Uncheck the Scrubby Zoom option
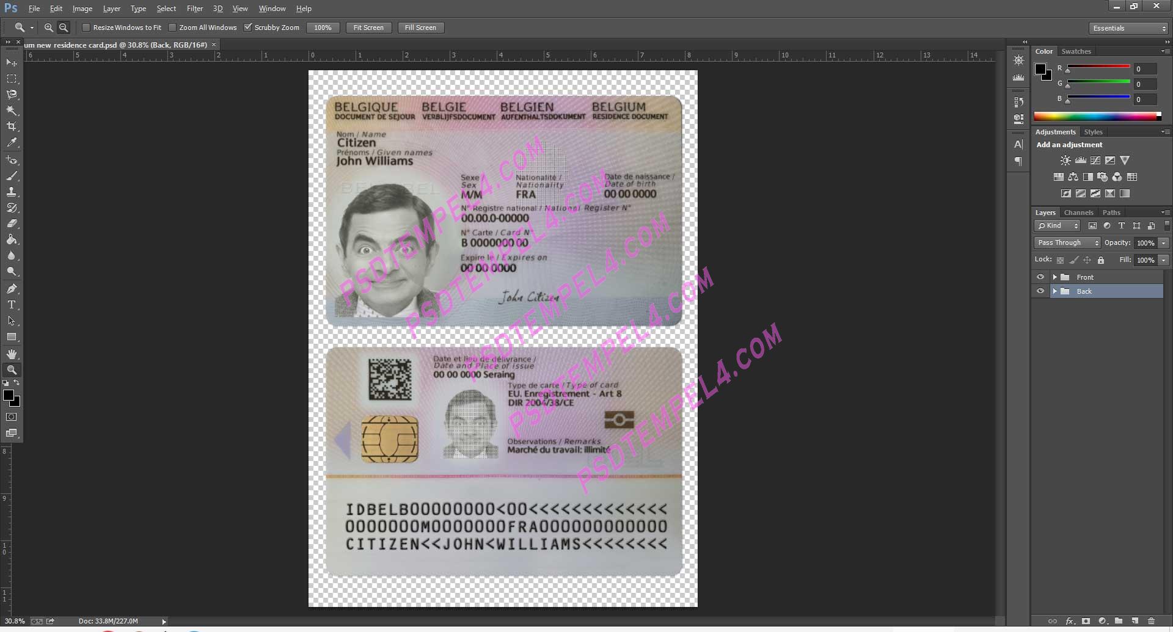 (x=248, y=27)
